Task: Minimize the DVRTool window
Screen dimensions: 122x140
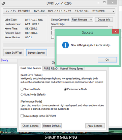Action: pos(98,3)
